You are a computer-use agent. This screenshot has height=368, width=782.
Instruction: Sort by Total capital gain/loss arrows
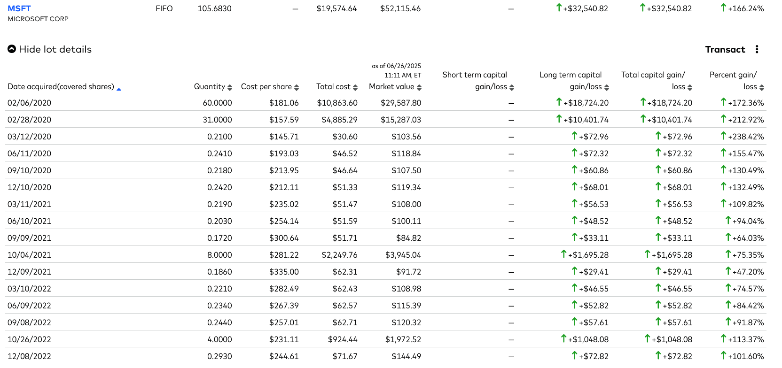[690, 87]
